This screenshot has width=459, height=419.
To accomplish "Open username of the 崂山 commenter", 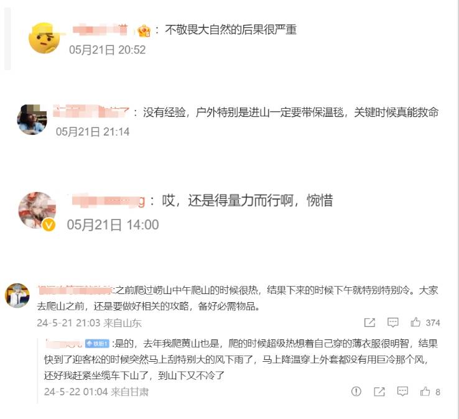I will pyautogui.click(x=75, y=290).
